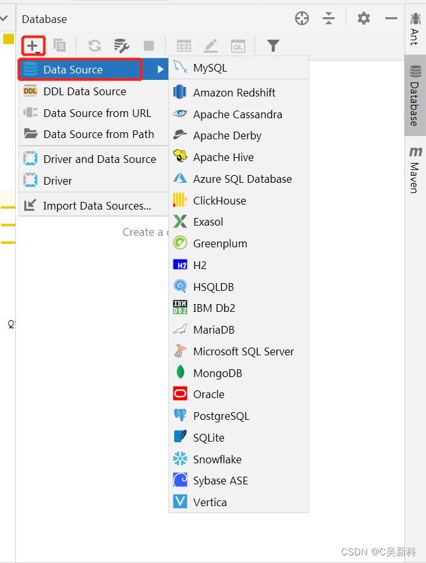The image size is (426, 563).
Task: Select Vertica
Action: pos(239,502)
